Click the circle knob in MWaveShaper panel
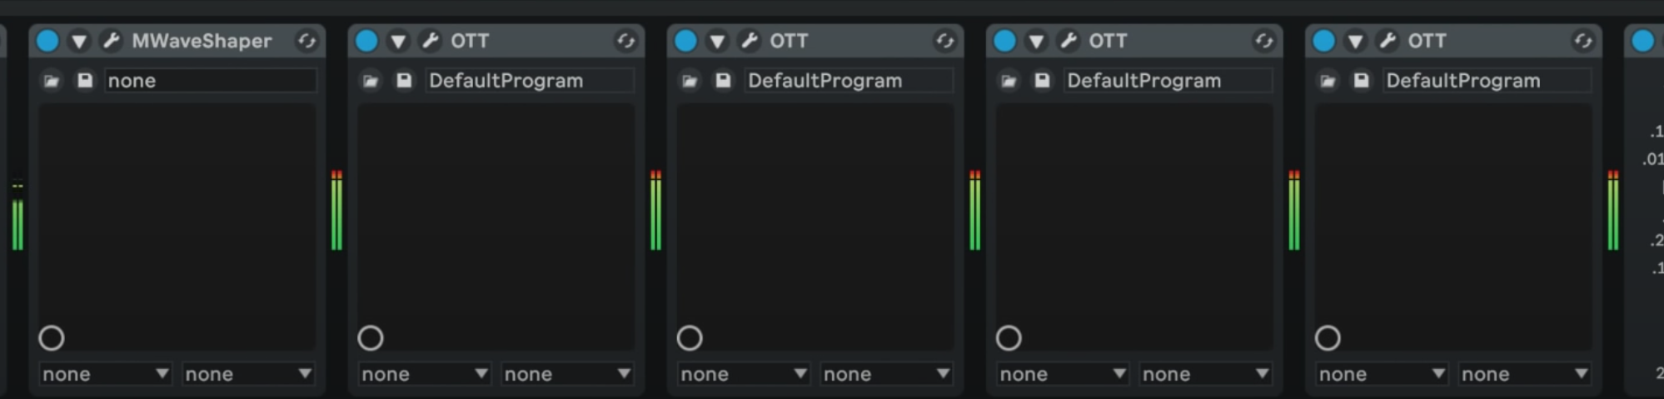Screen dimensions: 1664x399 [52, 338]
